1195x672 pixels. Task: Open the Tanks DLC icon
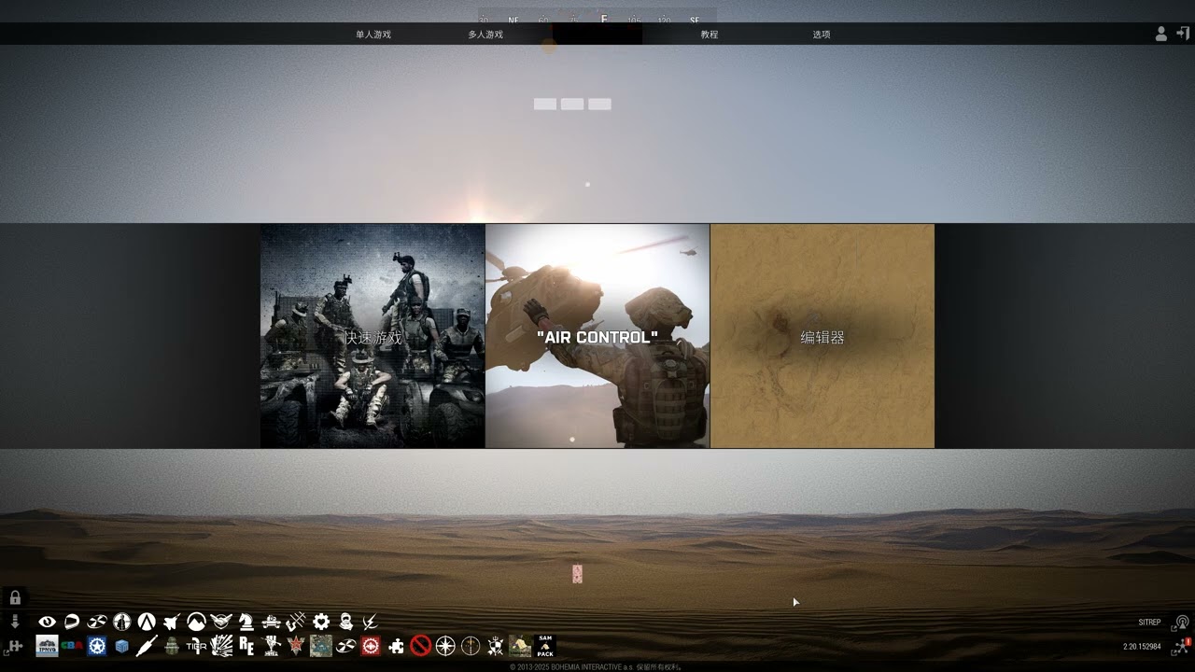coord(271,622)
